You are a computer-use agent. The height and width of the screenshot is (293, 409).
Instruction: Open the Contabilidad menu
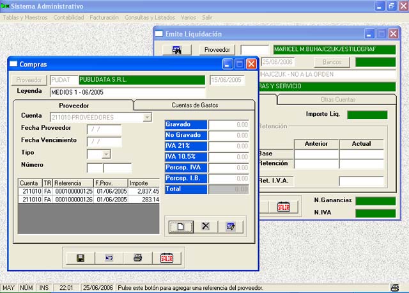pos(68,17)
